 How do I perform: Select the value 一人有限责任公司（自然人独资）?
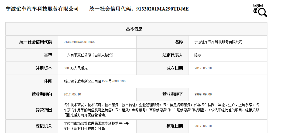[x=89, y=55]
